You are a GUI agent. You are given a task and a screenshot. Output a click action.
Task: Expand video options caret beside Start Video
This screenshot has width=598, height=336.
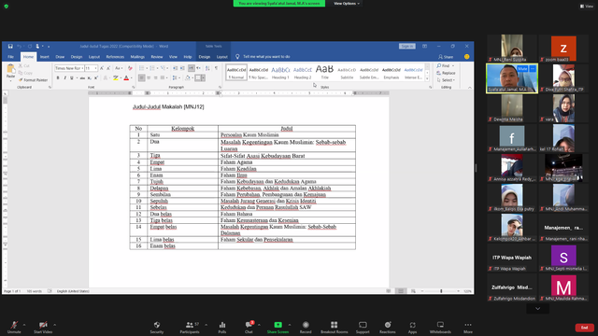click(x=54, y=325)
